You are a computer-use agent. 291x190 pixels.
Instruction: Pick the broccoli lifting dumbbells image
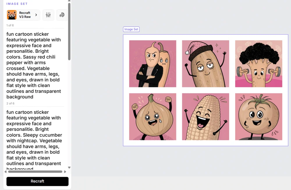point(258,64)
